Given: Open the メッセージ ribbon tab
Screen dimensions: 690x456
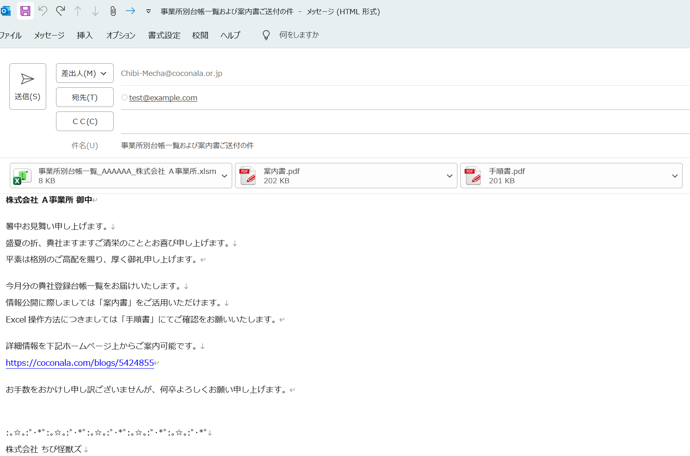Looking at the screenshot, I should (x=49, y=36).
